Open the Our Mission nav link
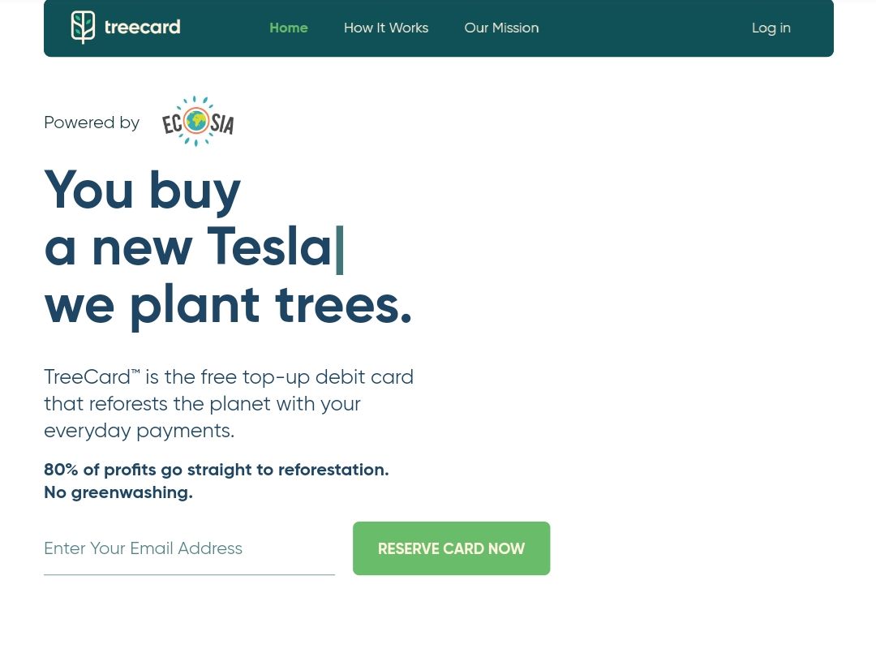 click(502, 28)
